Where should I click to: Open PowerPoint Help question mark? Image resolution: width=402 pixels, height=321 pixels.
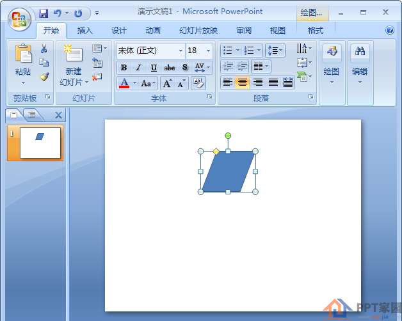pos(389,30)
